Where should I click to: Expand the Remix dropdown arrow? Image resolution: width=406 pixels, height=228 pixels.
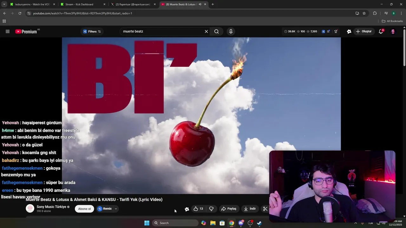tap(116, 209)
